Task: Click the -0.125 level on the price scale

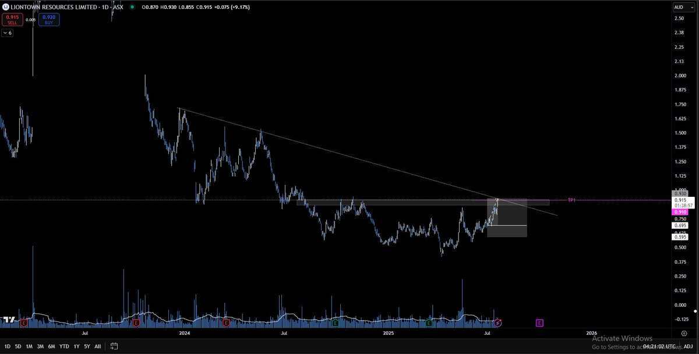Action: point(681,319)
